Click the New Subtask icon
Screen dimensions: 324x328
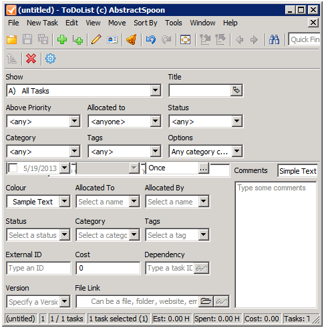pos(77,40)
